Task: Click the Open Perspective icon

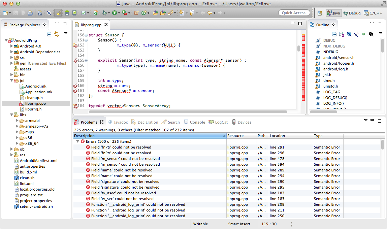Action: (x=320, y=13)
